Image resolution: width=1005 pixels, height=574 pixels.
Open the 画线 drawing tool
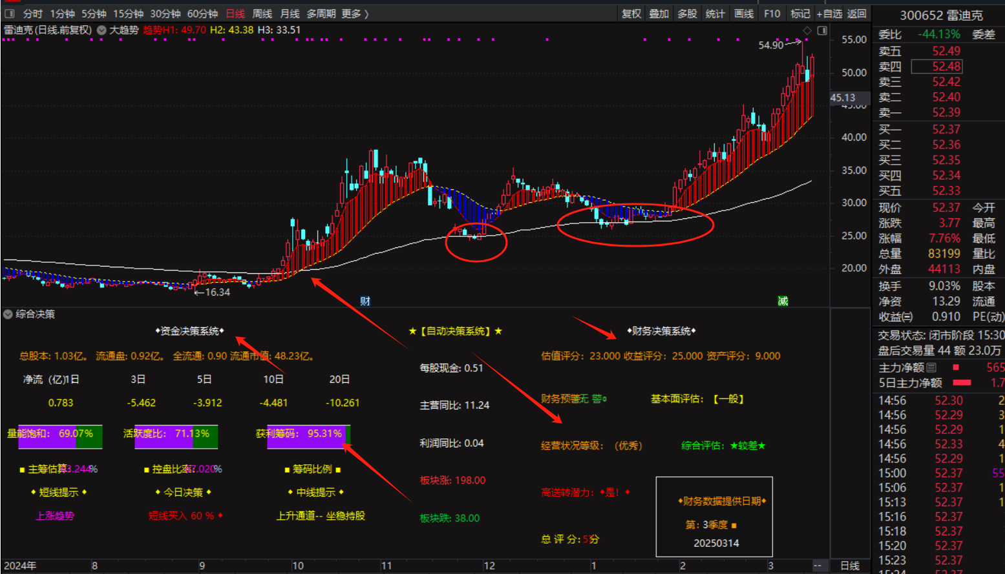pyautogui.click(x=744, y=14)
